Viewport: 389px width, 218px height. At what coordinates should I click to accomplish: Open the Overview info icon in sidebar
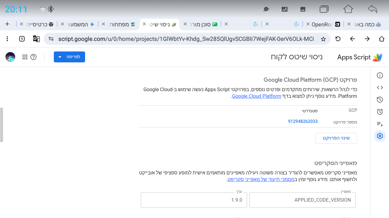pyautogui.click(x=380, y=75)
